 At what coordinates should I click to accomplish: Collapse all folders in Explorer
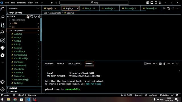(x=39, y=16)
